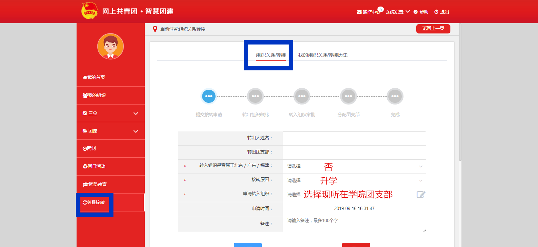
Task: Click the 退出 logout power icon
Action: (436, 12)
